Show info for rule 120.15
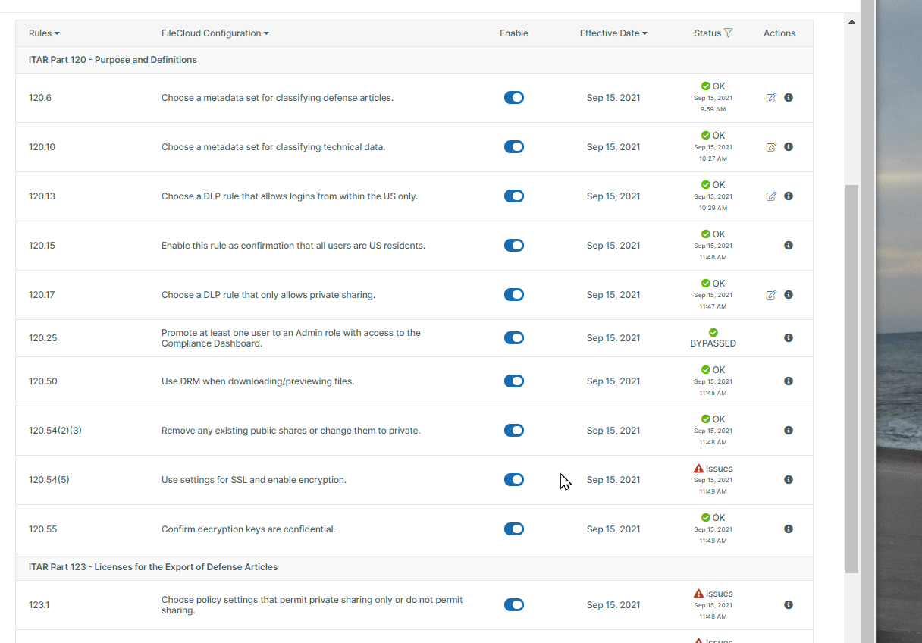 789,246
